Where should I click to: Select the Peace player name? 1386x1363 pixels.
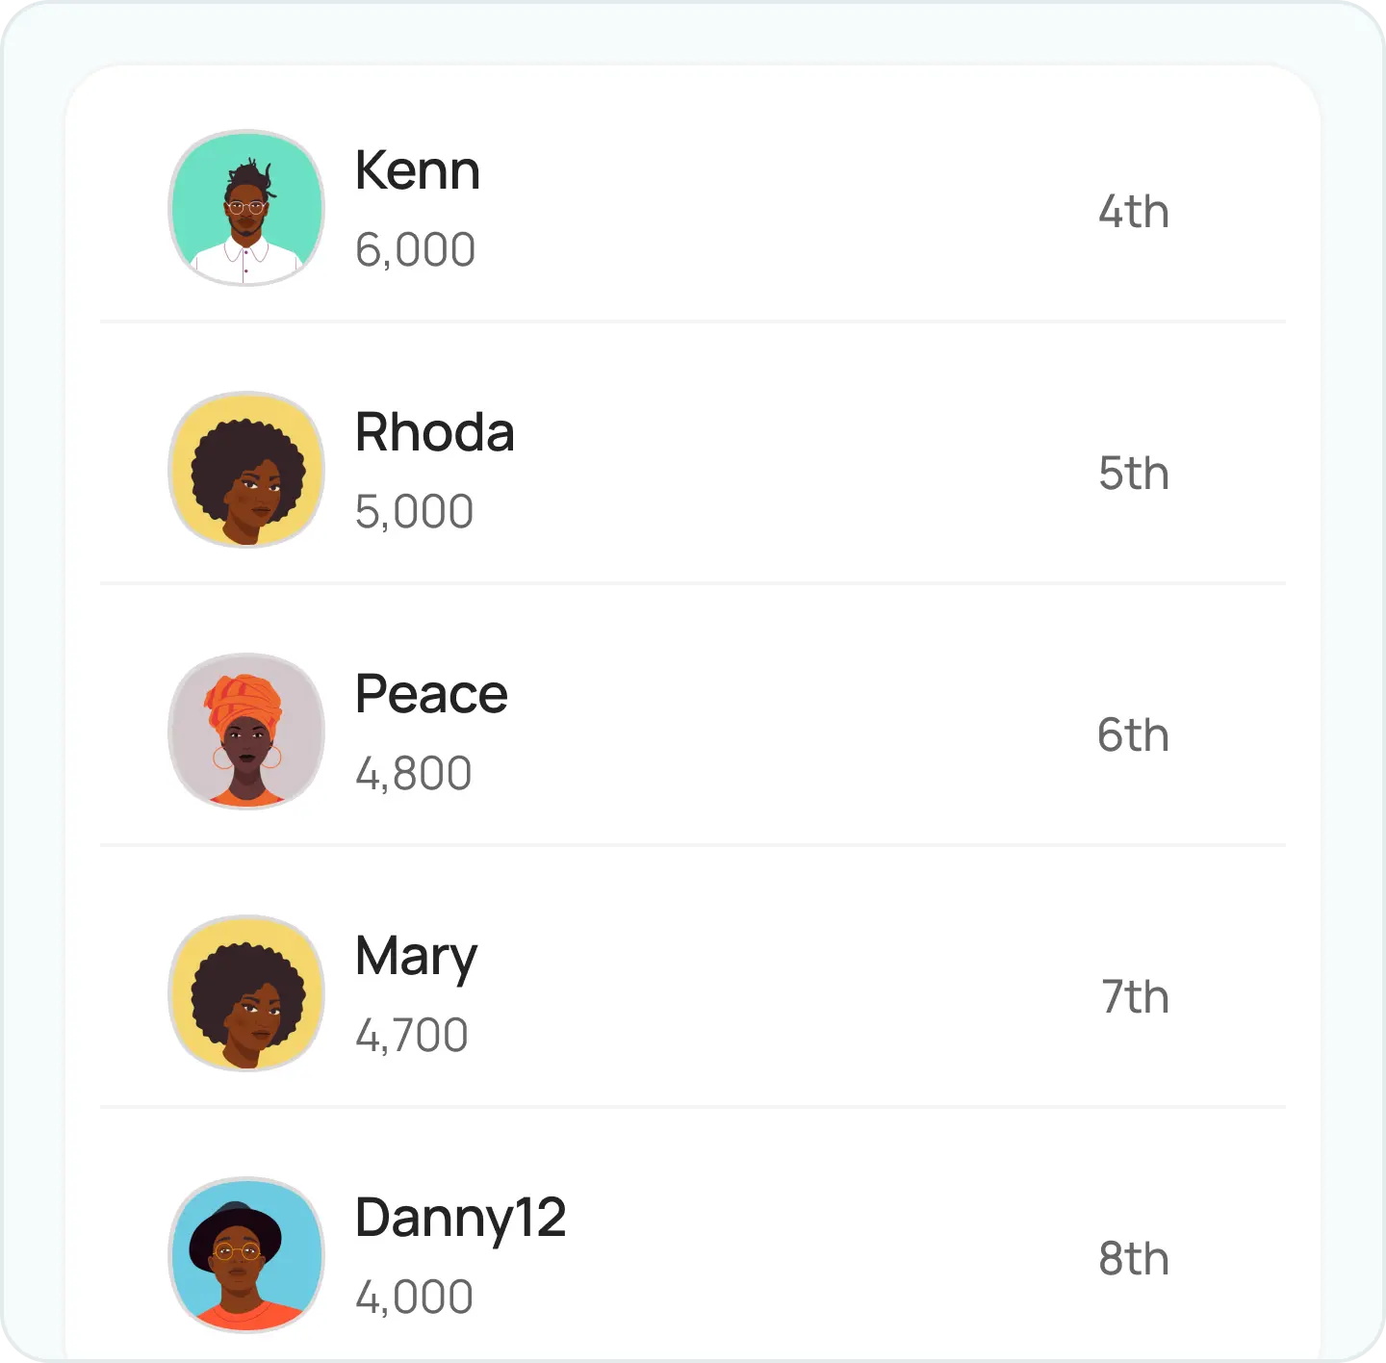click(431, 694)
